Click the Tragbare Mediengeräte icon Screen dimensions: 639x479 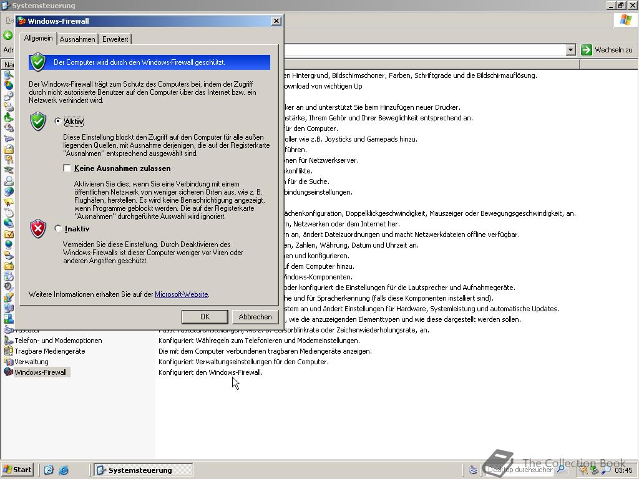(x=8, y=351)
